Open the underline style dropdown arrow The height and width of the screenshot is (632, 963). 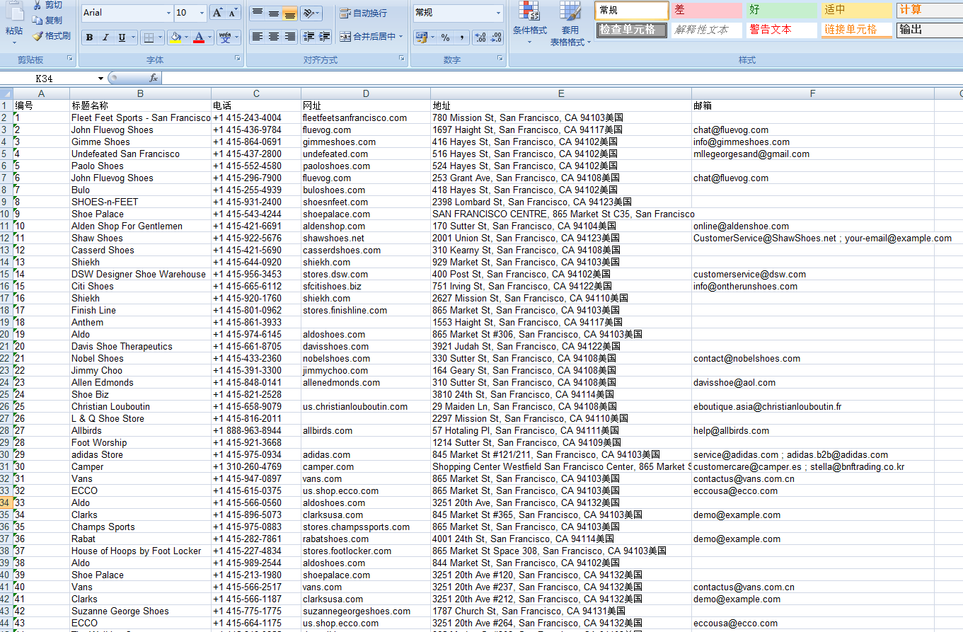(134, 38)
